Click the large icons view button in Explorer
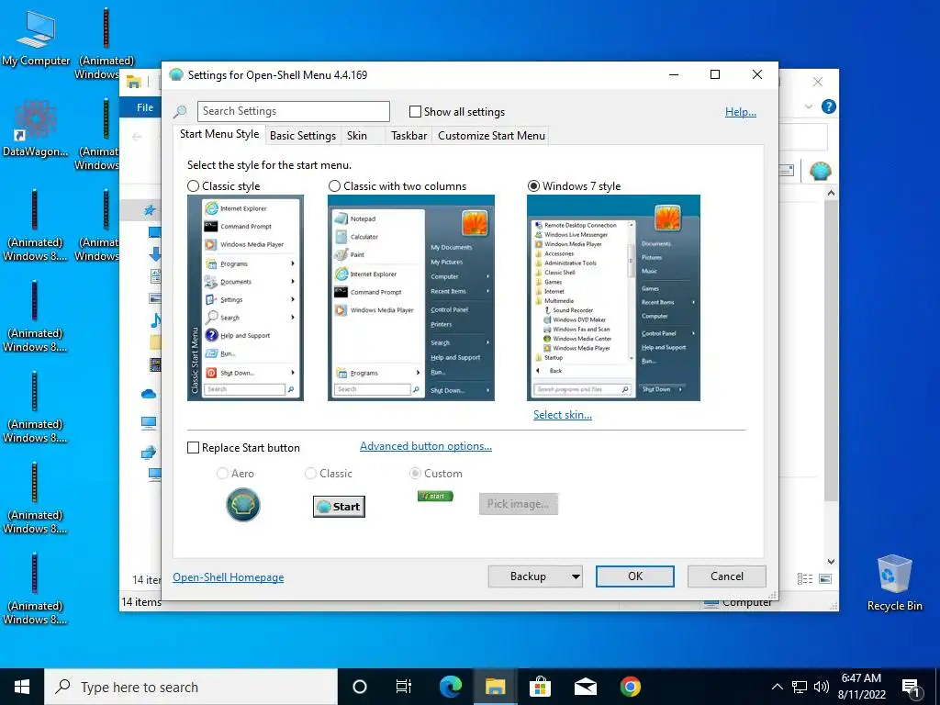The width and height of the screenshot is (940, 705). [x=825, y=578]
